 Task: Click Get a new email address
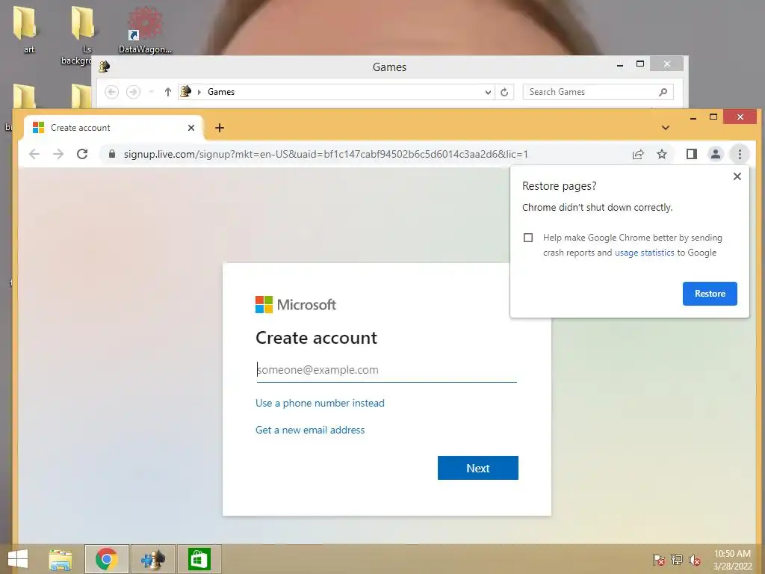(x=310, y=430)
